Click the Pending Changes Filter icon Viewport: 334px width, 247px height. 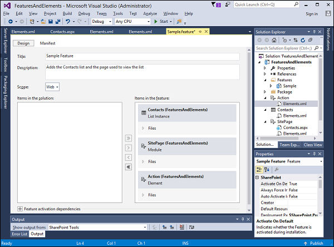tap(284, 40)
